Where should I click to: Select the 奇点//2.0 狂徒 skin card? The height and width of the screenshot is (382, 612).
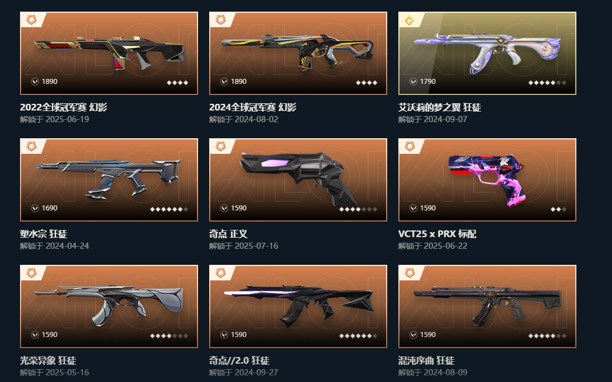(x=298, y=306)
